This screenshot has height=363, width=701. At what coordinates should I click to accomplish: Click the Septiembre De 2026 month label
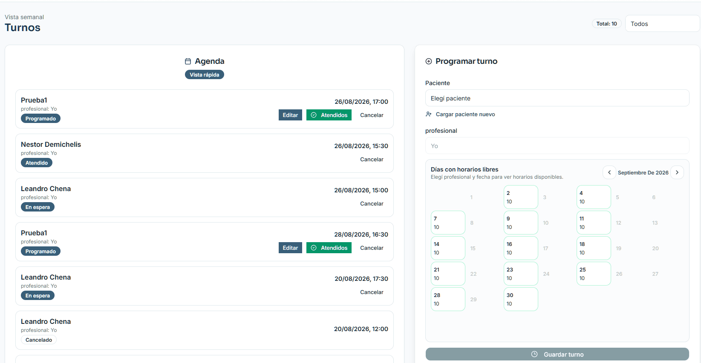click(643, 172)
